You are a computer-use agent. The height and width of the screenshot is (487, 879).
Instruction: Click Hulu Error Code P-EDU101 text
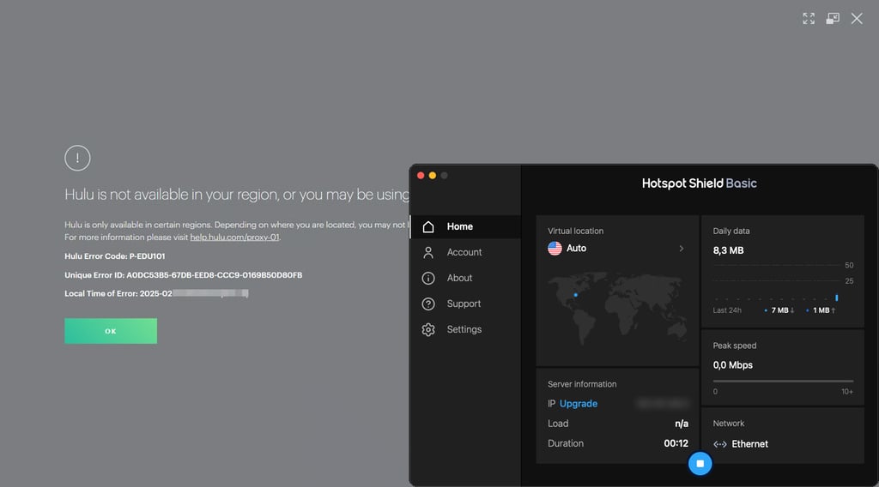(115, 256)
